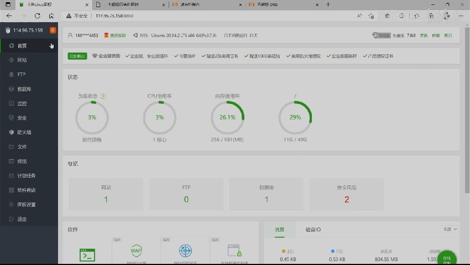
Task: Click the 不安全 not-secure warning indicator
Action: tap(77, 16)
